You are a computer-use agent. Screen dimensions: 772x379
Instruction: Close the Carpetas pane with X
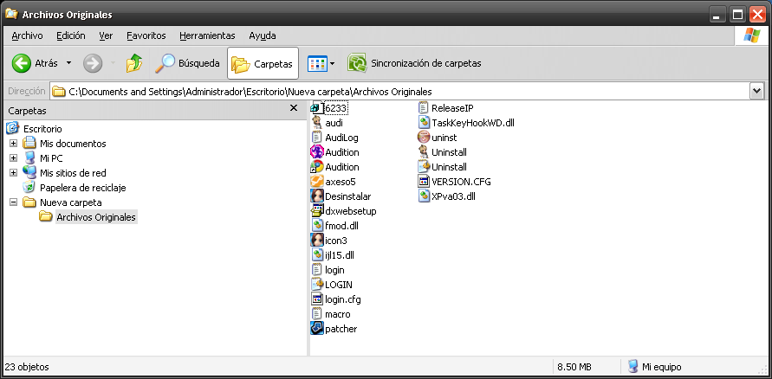click(x=294, y=108)
